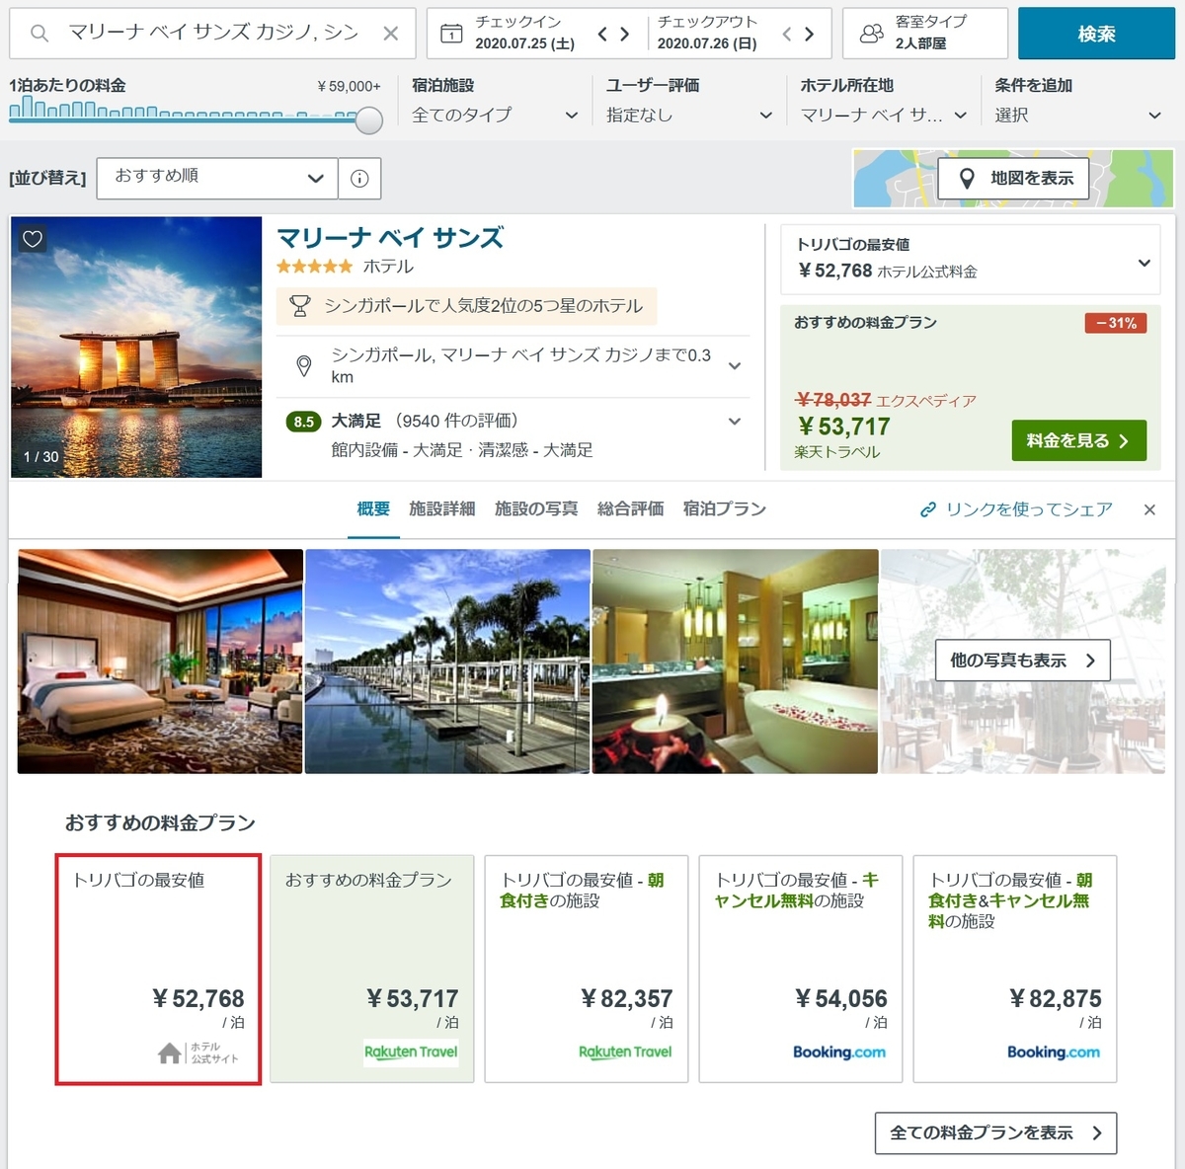This screenshot has width=1185, height=1169.
Task: Click 全ての料金プランを表示 button
Action: pos(995,1133)
